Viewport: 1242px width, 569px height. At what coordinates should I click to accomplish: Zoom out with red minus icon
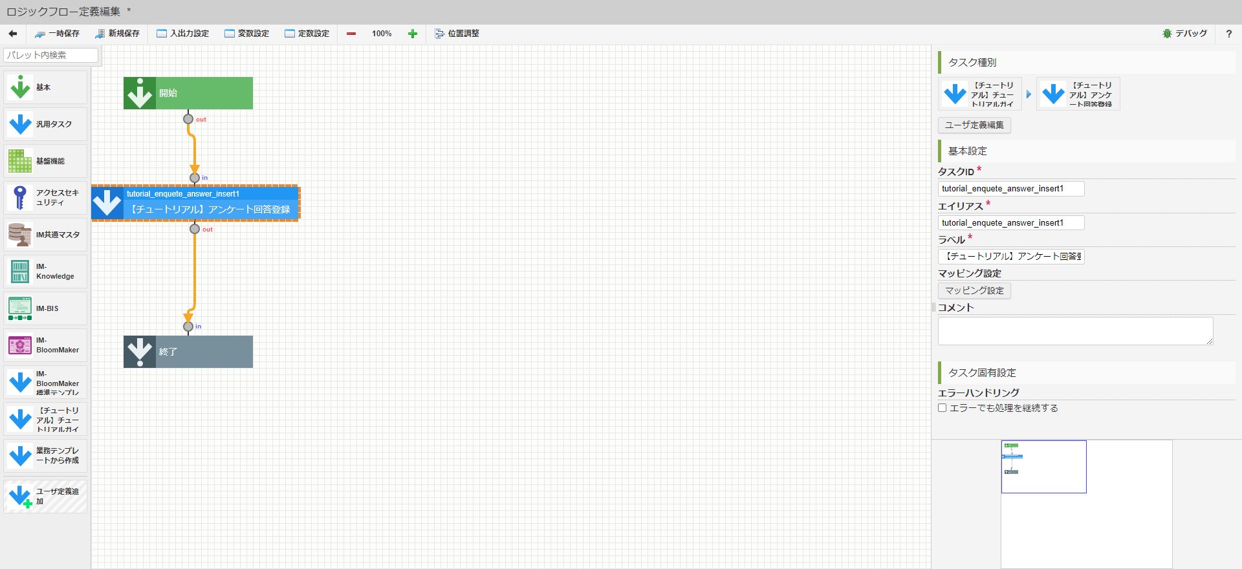pyautogui.click(x=351, y=34)
